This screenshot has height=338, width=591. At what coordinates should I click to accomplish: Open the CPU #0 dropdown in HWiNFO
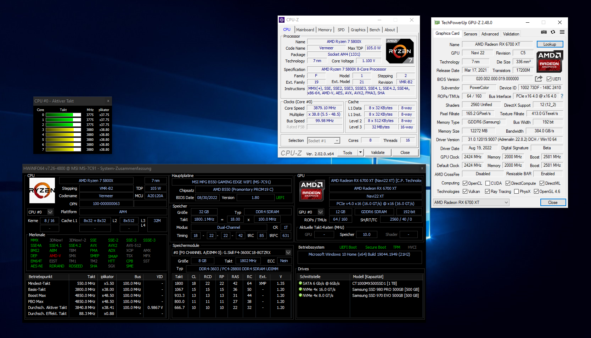(x=50, y=212)
